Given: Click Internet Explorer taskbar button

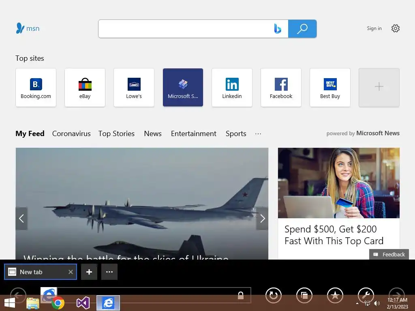Looking at the screenshot, I should pyautogui.click(x=108, y=303).
